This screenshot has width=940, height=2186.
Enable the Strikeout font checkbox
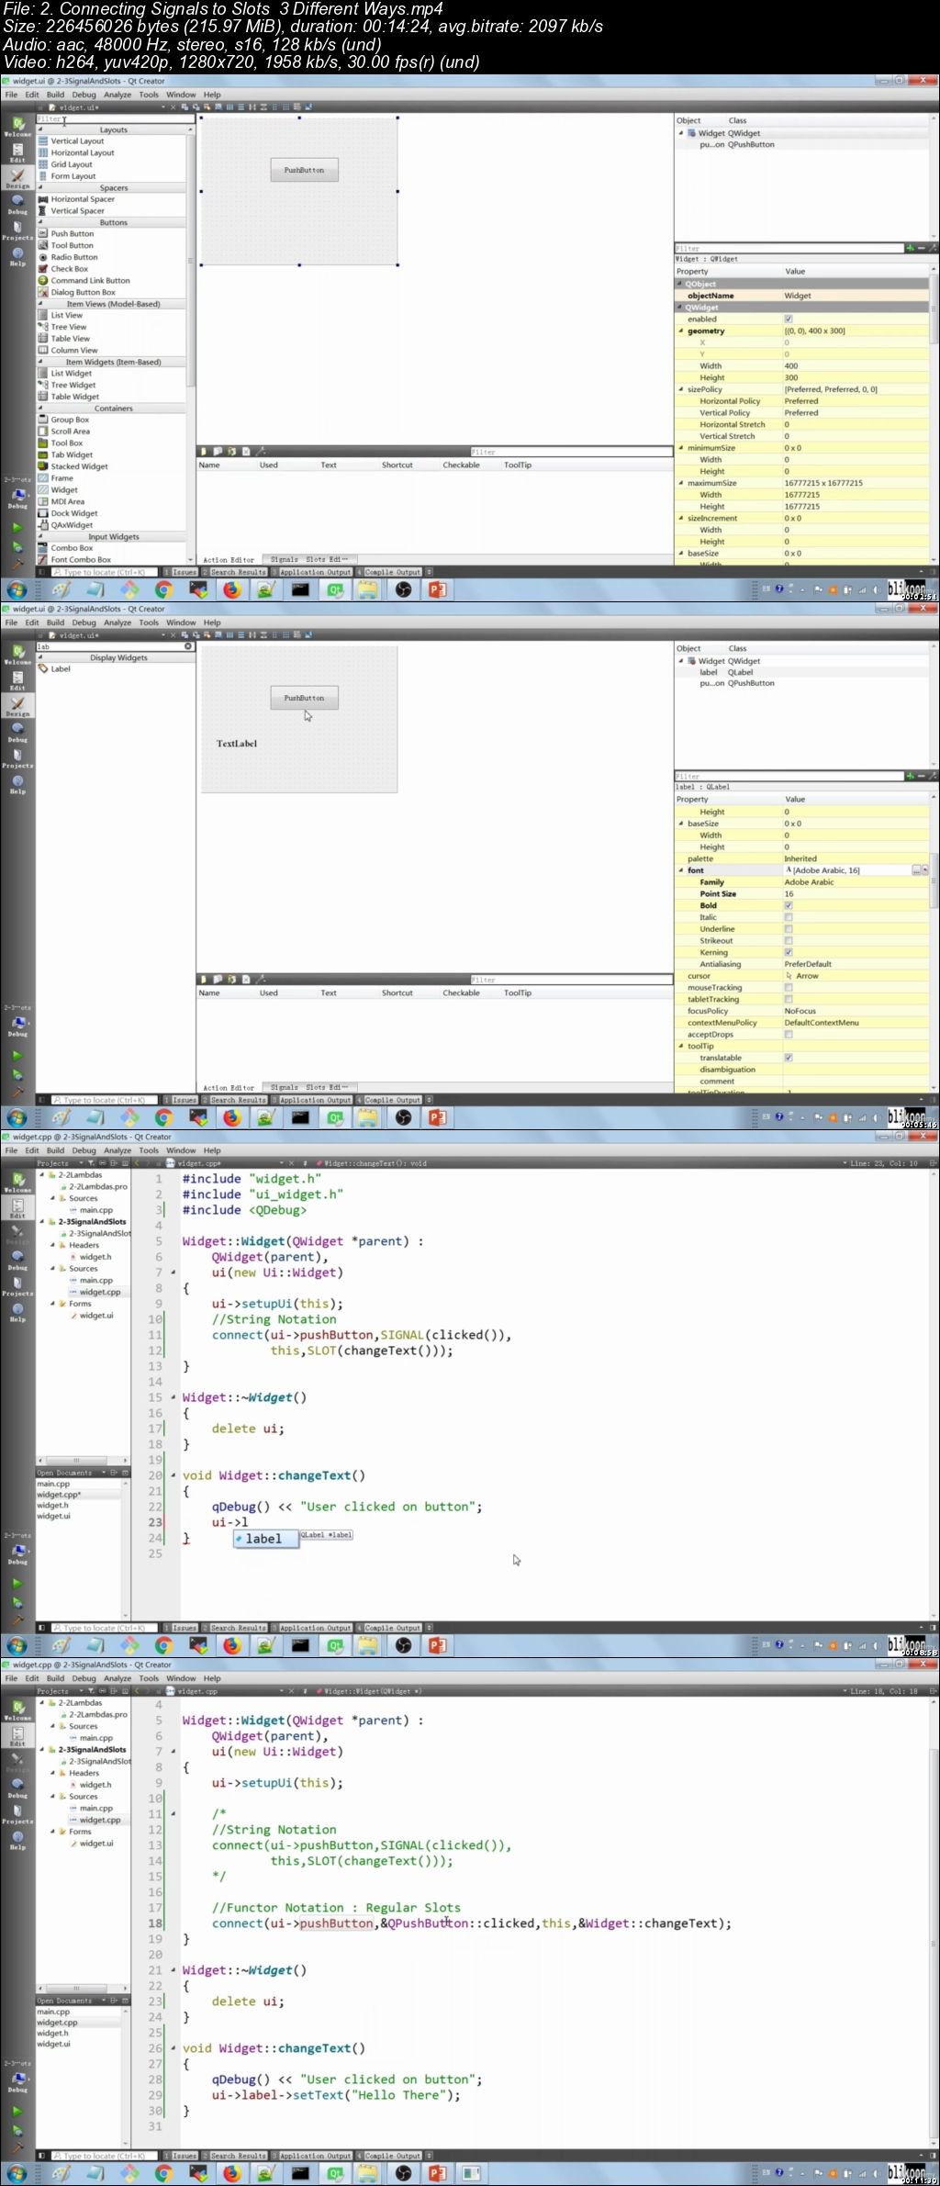pyautogui.click(x=788, y=940)
